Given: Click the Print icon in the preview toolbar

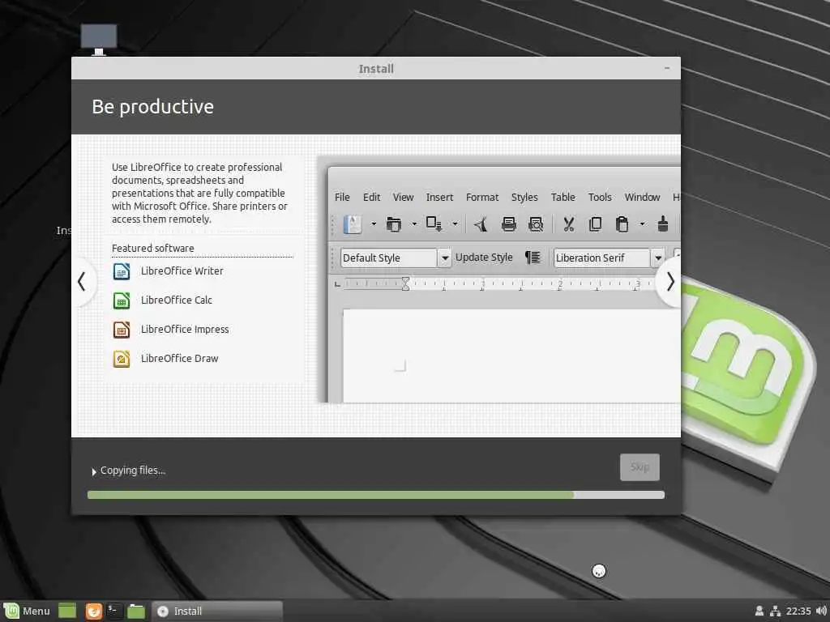Looking at the screenshot, I should pos(509,224).
